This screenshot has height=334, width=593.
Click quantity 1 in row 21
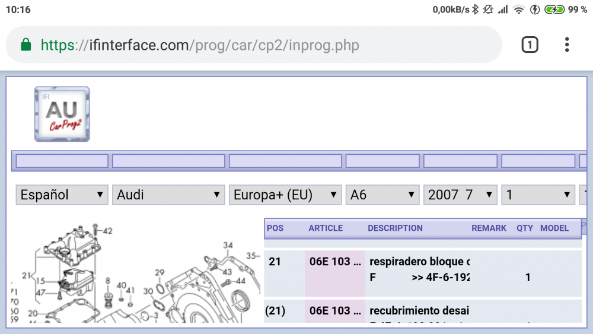[528, 277]
